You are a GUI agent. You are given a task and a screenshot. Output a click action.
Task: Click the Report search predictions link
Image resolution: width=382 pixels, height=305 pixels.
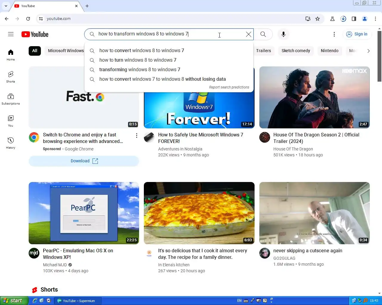point(229,87)
